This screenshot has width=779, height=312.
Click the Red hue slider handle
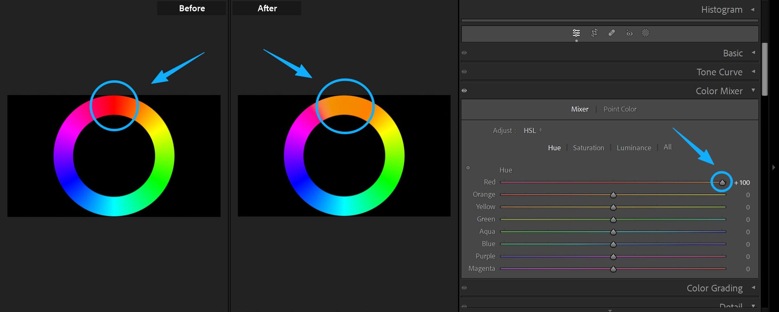point(722,182)
